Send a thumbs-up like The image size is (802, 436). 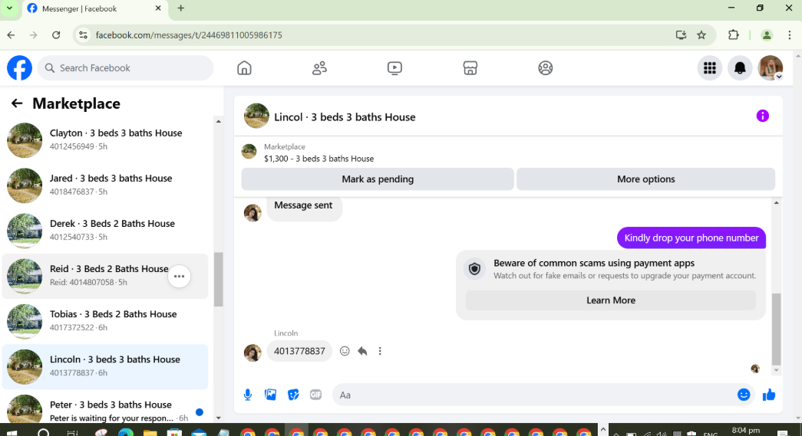coord(769,395)
